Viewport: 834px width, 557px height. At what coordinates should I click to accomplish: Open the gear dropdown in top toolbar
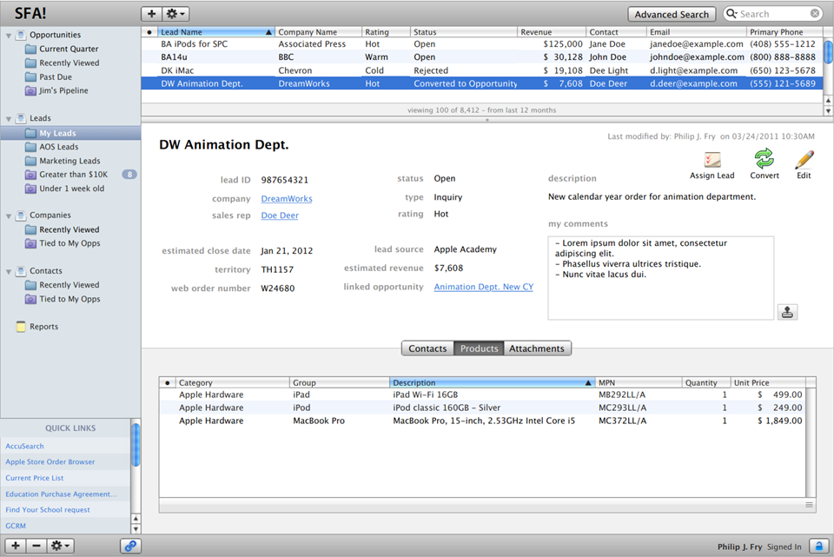(177, 14)
